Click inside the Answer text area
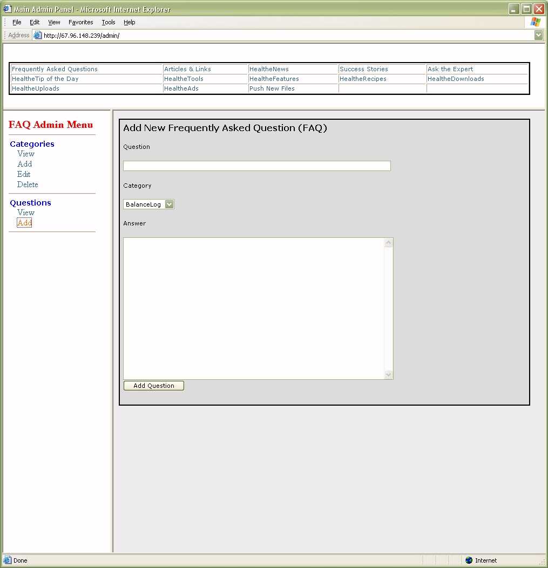Image resolution: width=548 pixels, height=568 pixels. (x=254, y=308)
